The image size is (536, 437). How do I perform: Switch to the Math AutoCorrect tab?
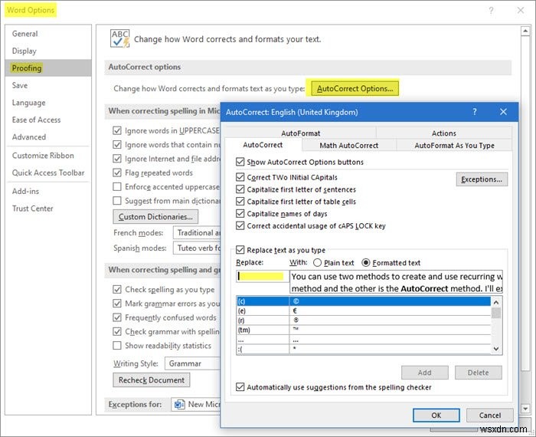click(x=348, y=146)
